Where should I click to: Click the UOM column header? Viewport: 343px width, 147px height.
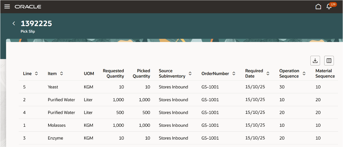[x=89, y=74]
